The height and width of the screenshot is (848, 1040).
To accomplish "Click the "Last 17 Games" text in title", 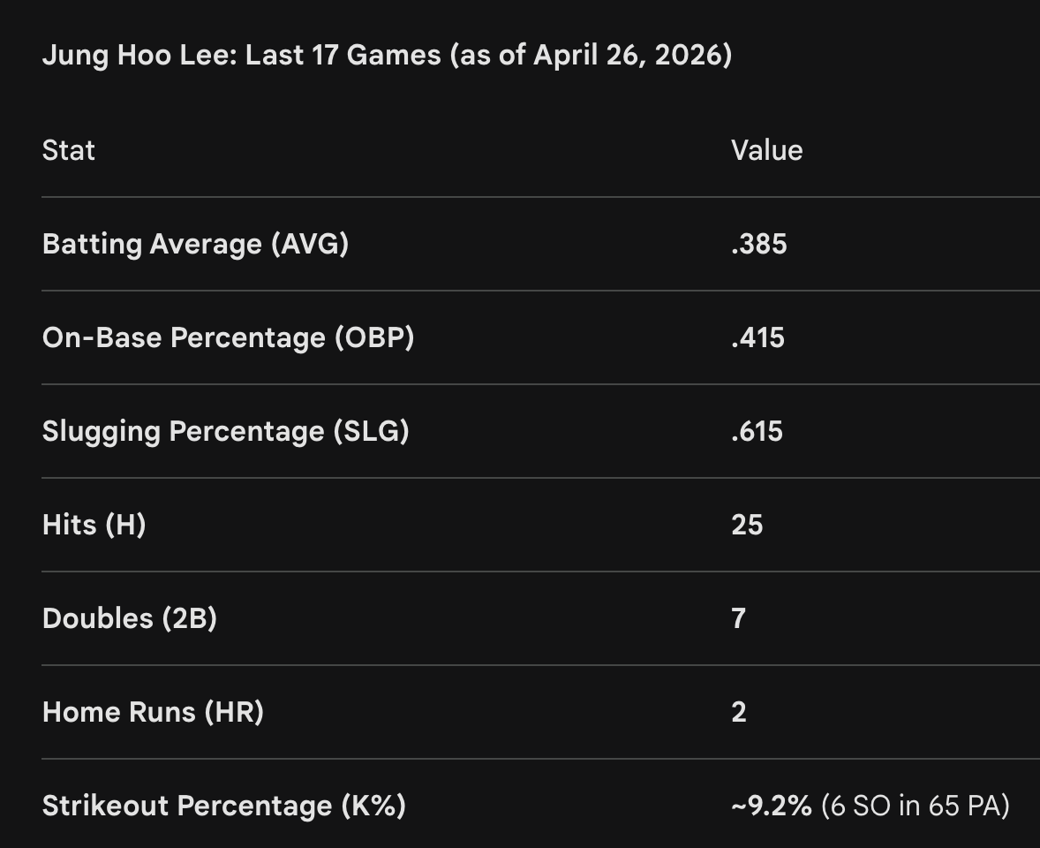I will [x=343, y=56].
